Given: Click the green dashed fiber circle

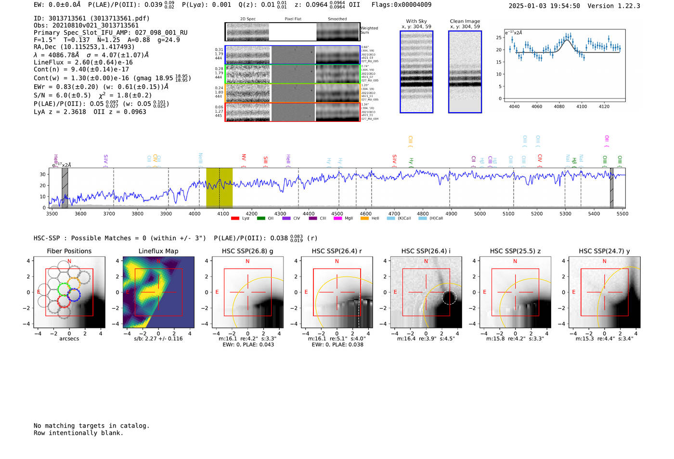Looking at the screenshot, I should click(64, 289).
